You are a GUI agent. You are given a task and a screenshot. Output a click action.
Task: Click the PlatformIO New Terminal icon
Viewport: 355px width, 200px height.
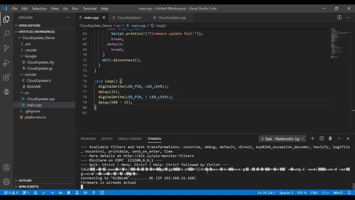(102, 193)
